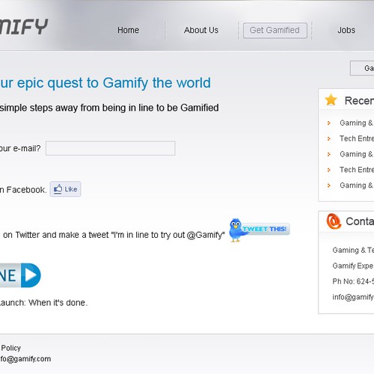
Task: Click the 'Conta' panel heading
Action: click(360, 221)
